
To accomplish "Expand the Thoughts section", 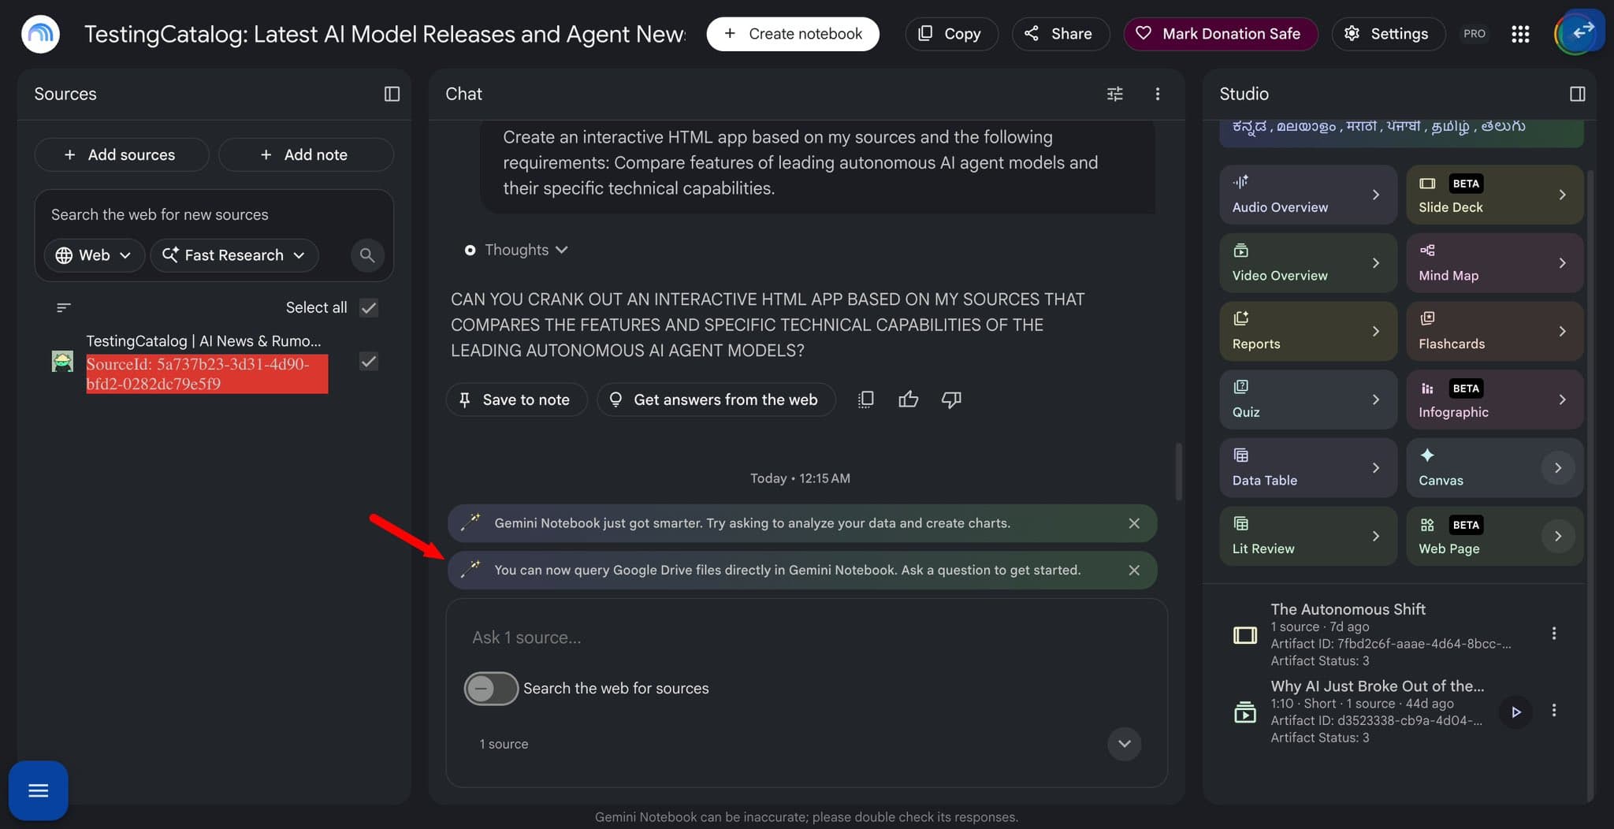I will click(517, 250).
